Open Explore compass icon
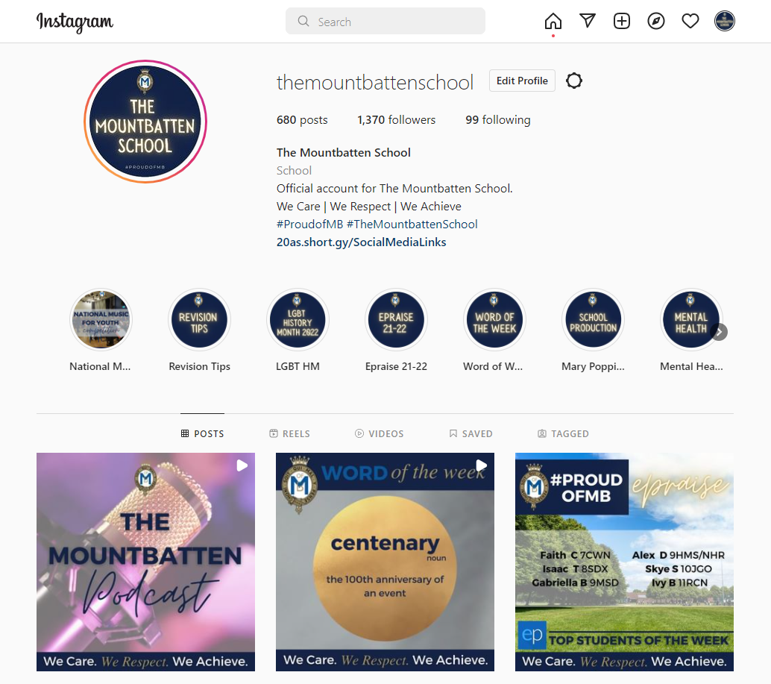Image resolution: width=771 pixels, height=684 pixels. [x=656, y=21]
